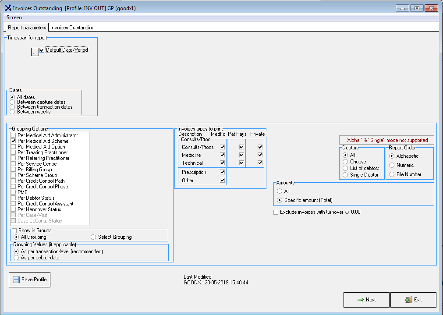
Task: Click the Save Profile floppy disk icon
Action: [16, 280]
